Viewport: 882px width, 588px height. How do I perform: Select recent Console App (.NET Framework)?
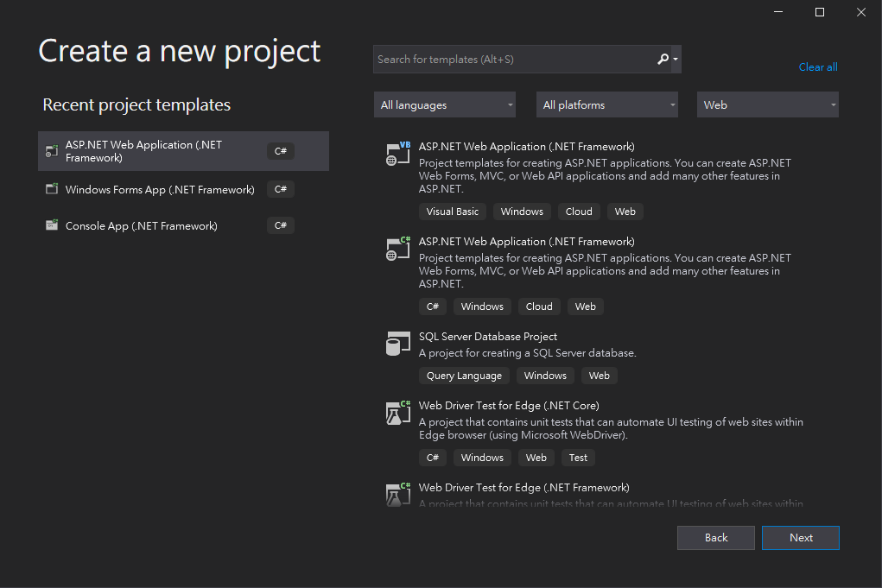pos(142,226)
